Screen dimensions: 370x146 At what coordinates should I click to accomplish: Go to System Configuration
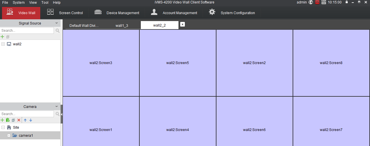[232, 13]
